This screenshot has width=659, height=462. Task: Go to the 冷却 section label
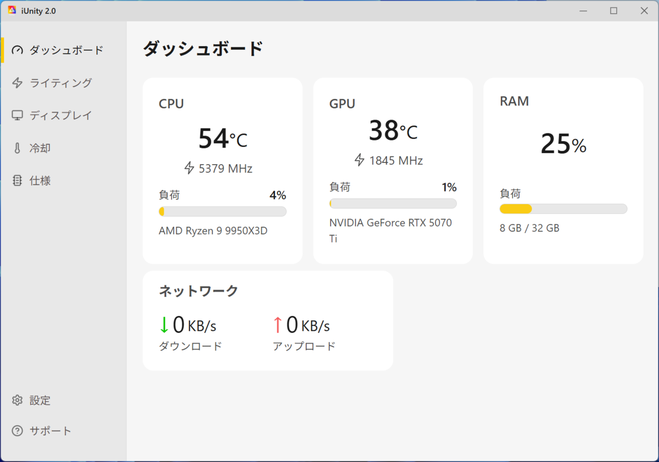point(40,148)
